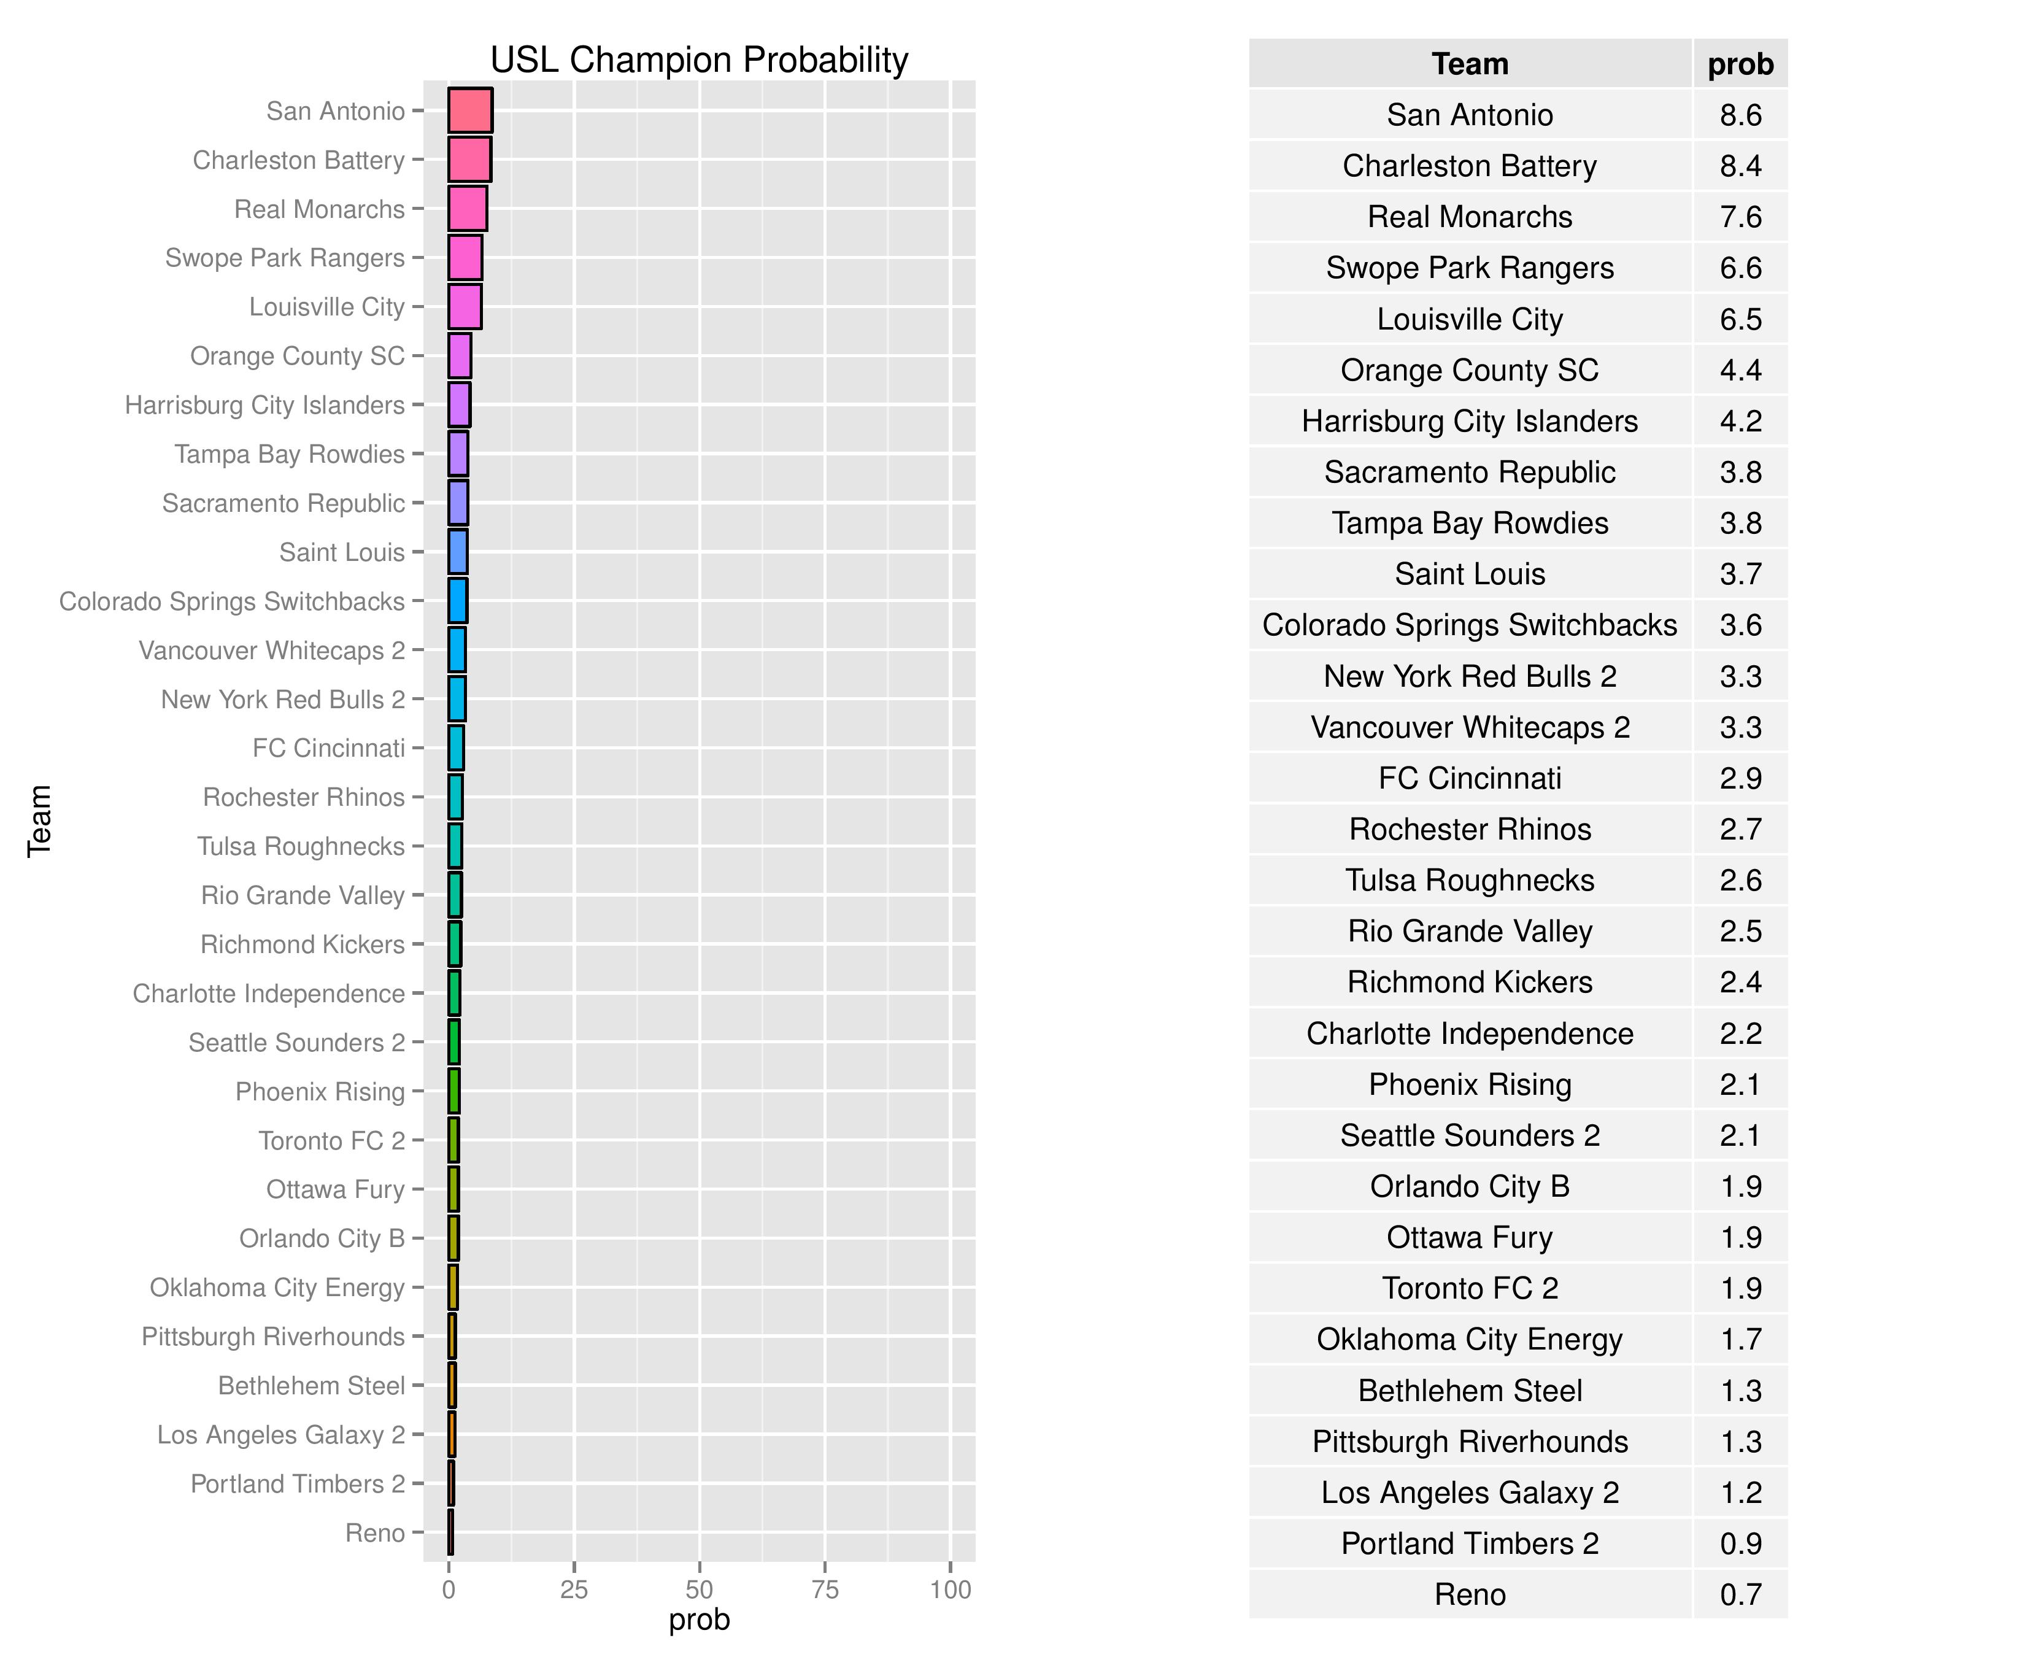2025x1657 pixels.
Task: Click the Reno label on the chart axis
Action: point(375,1533)
